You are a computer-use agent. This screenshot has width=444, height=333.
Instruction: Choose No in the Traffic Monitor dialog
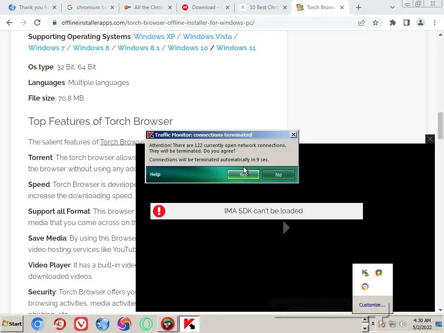(x=278, y=174)
